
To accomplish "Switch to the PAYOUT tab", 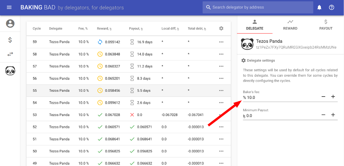I will coord(326,25).
